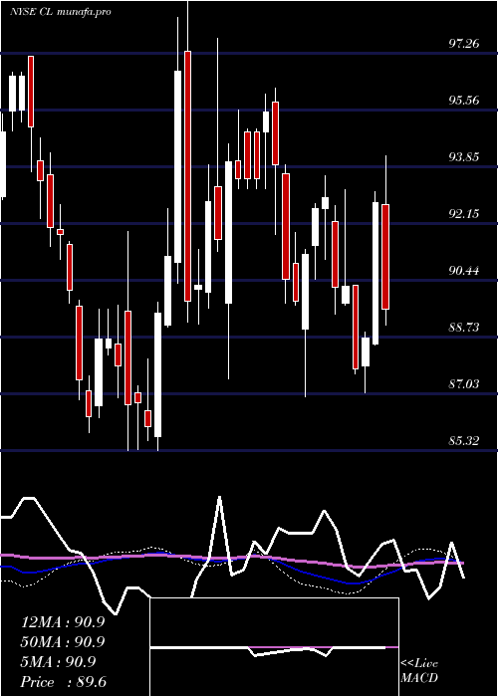498x697 pixels.
Task: Click the 87.03 price level label
Action: [465, 384]
